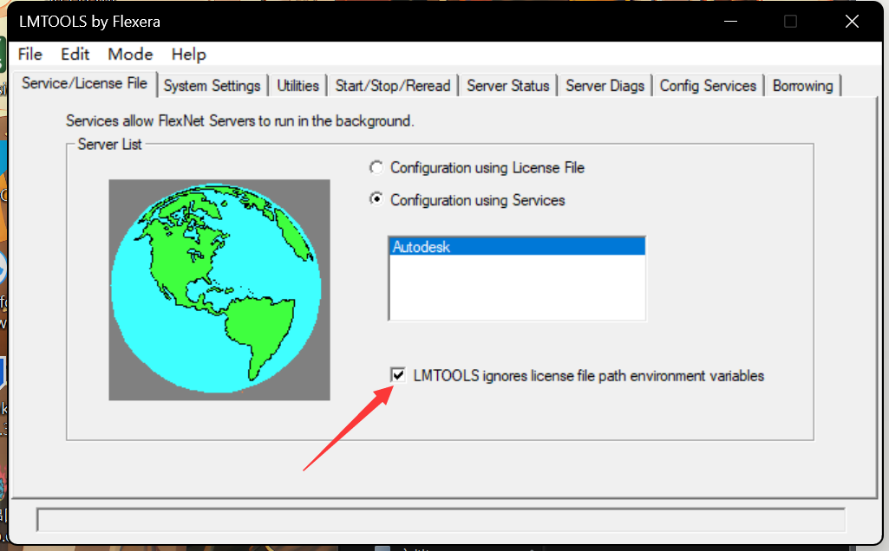
Task: Switch to the System Settings tab
Action: pyautogui.click(x=212, y=86)
